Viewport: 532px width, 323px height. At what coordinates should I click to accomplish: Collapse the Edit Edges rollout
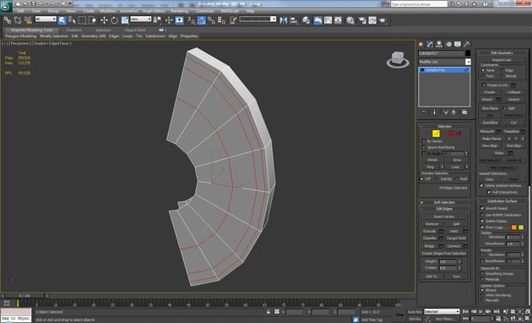pyautogui.click(x=444, y=209)
